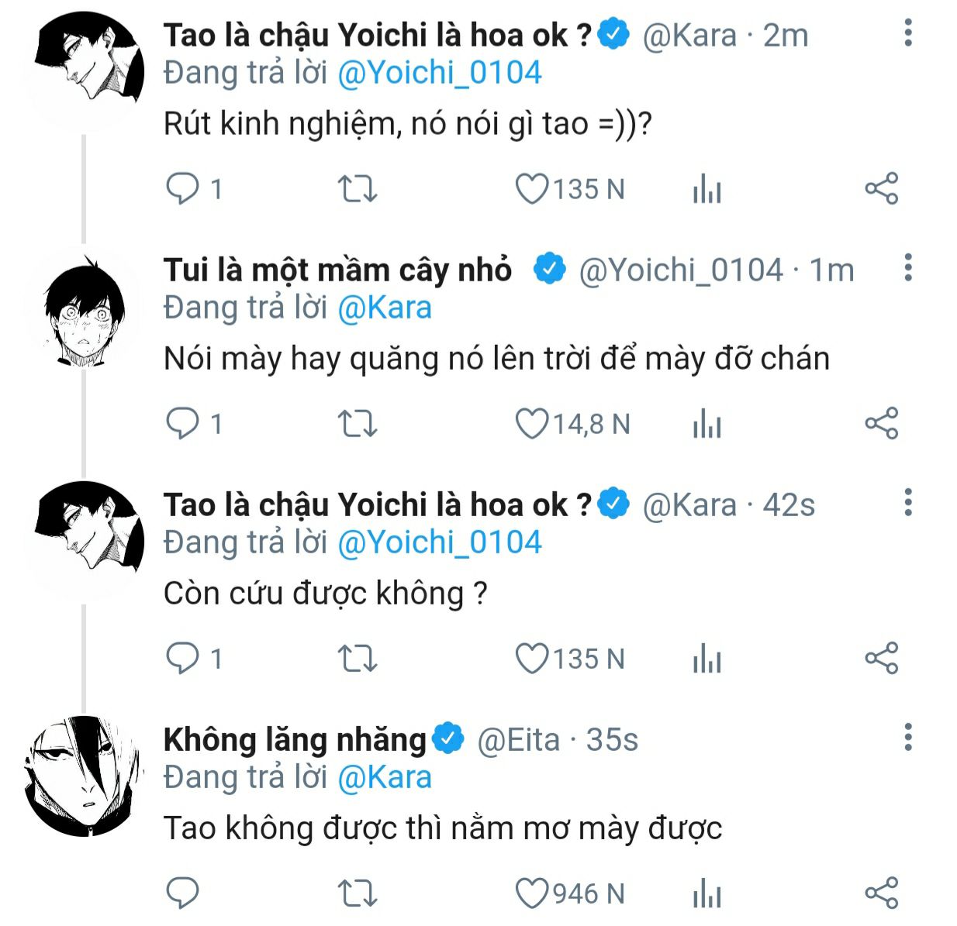This screenshot has width=957, height=926.
Task: Like the Yoichi_0104 tweet with 14,8 N likes
Action: (x=532, y=424)
